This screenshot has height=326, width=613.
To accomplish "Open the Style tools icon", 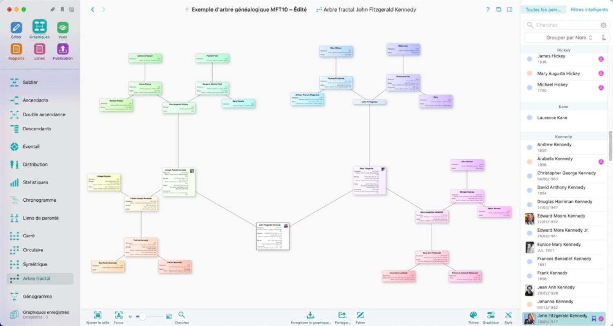I will (508, 315).
